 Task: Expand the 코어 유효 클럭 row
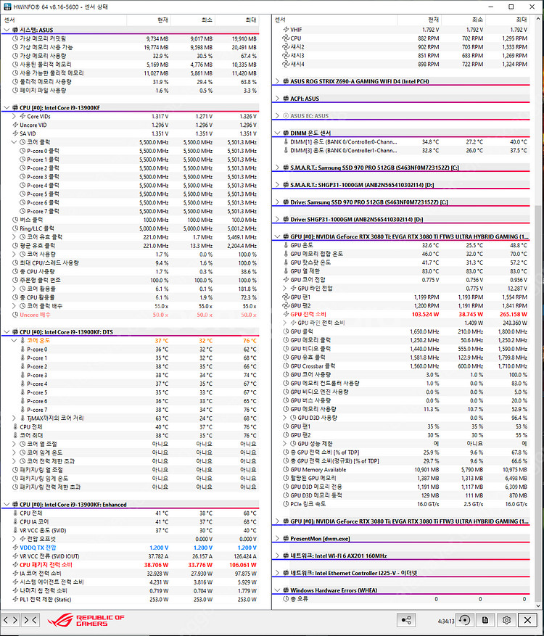point(15,237)
